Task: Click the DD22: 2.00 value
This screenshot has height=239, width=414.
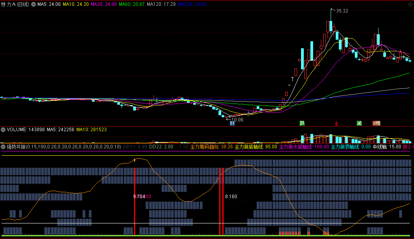Action: click(161, 147)
